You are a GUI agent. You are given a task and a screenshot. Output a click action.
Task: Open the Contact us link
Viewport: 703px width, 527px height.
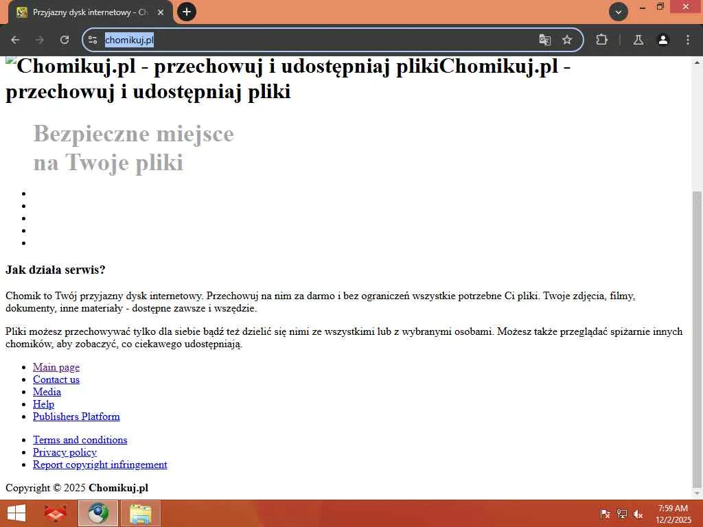[x=56, y=379]
